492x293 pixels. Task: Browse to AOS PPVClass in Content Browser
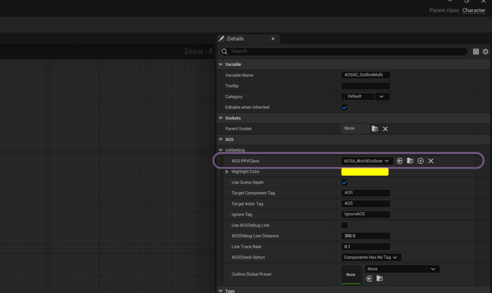(410, 161)
